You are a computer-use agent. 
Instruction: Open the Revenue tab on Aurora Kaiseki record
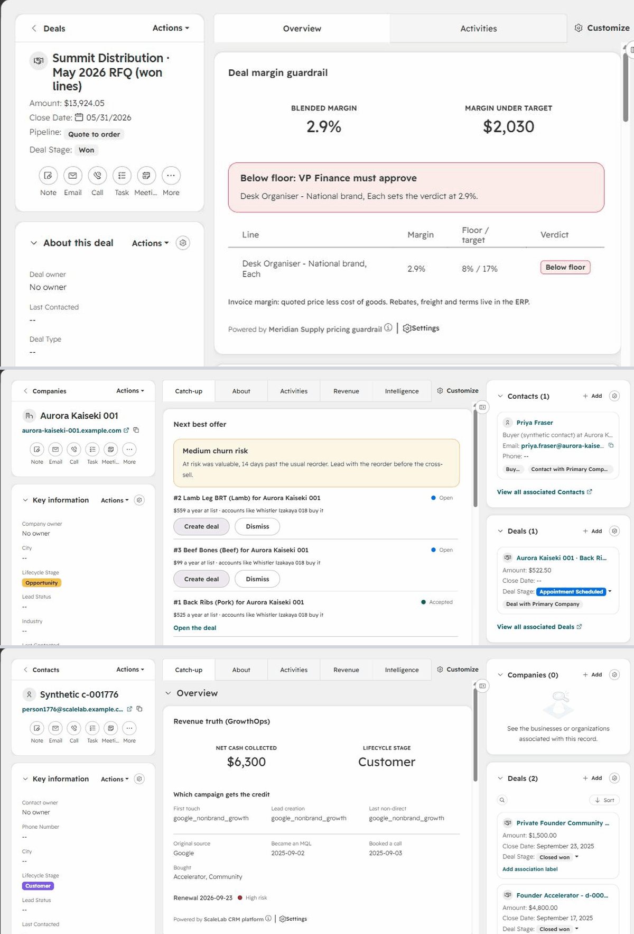click(x=346, y=391)
